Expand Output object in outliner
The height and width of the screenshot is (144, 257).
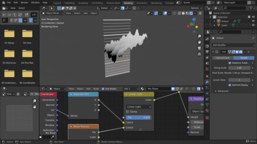(214, 21)
